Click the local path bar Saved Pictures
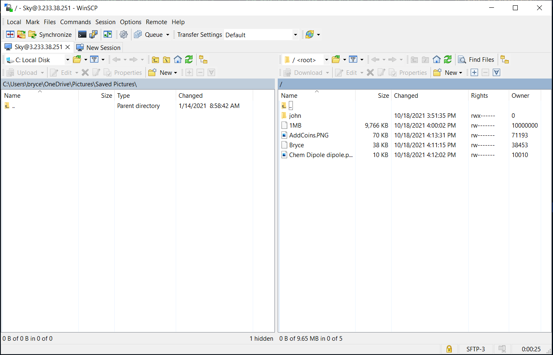Screen dimensions: 553x355 tap(116, 84)
